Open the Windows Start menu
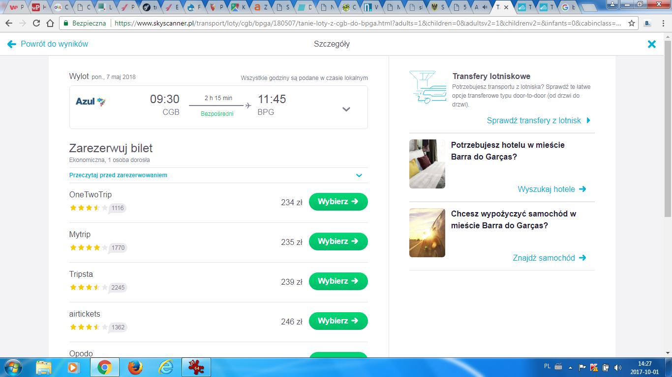672x377 pixels. coord(12,367)
